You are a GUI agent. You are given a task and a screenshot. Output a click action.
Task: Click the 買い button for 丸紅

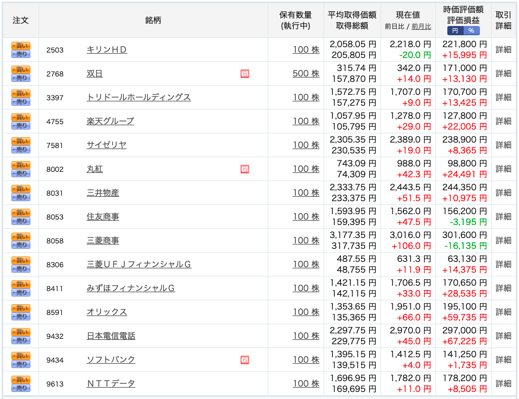pyautogui.click(x=21, y=165)
